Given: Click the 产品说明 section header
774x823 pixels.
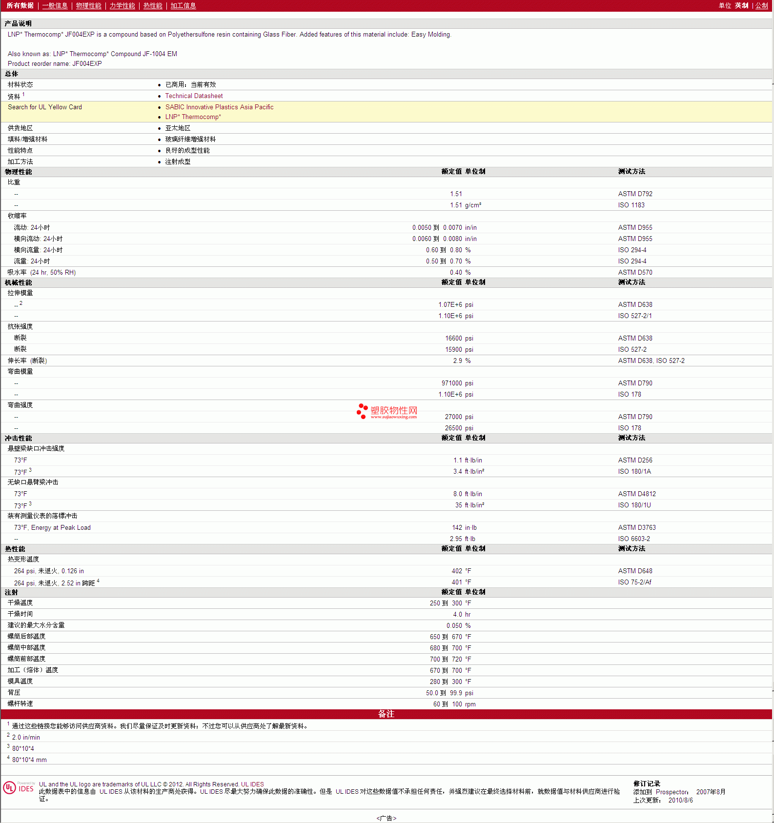Looking at the screenshot, I should (x=18, y=24).
